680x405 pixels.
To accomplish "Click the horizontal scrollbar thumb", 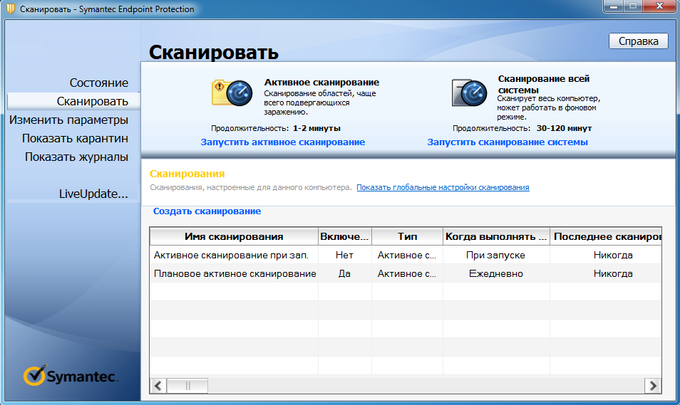I will [187, 386].
